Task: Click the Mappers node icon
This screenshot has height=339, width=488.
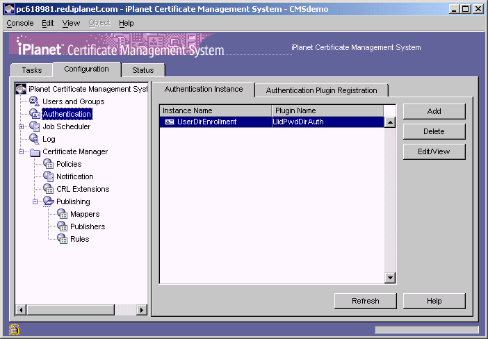Action: pyautogui.click(x=63, y=214)
